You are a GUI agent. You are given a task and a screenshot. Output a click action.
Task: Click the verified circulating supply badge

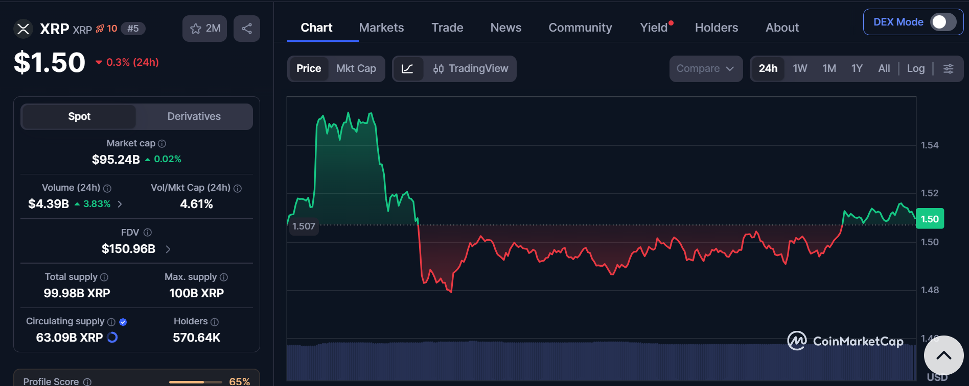pos(123,322)
